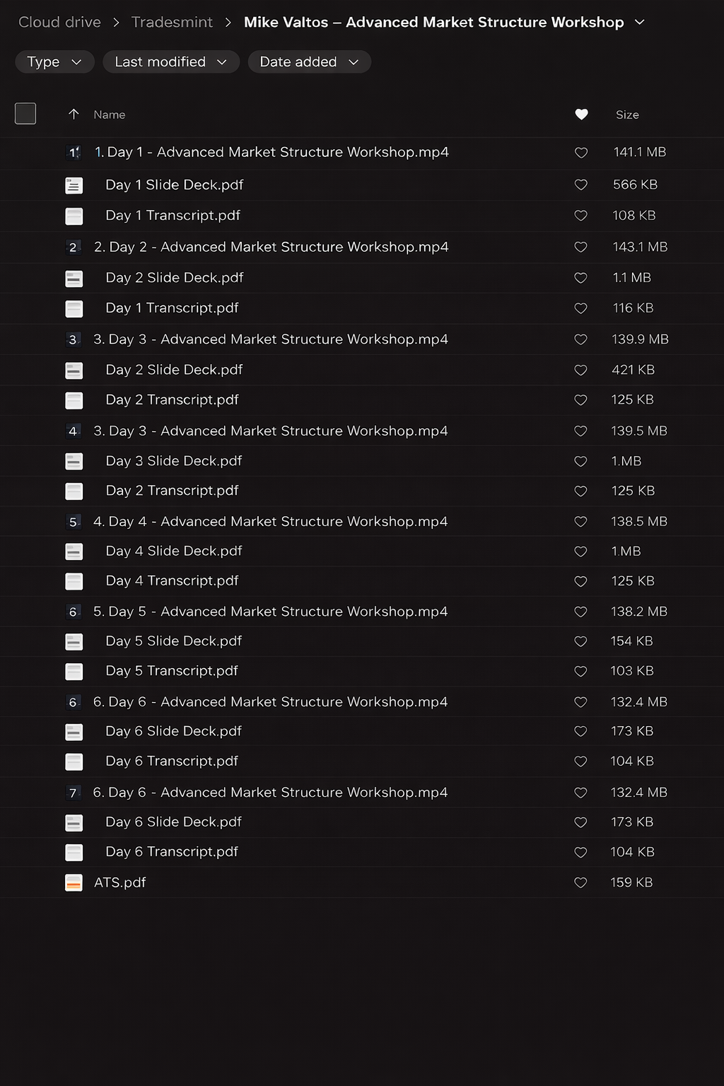
Task: Click the Day 1 Slide Deck.pdf document icon
Action: [x=74, y=185]
